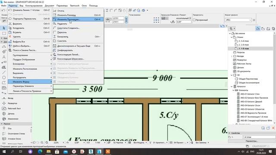Image resolution: width=276 pixels, height=155 pixels.
Task: Click the Project Map icon in Navigator
Action: pos(258,29)
